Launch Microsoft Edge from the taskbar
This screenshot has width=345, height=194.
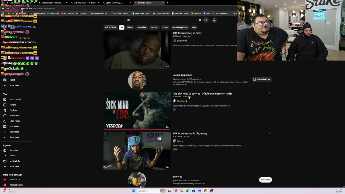point(188,191)
